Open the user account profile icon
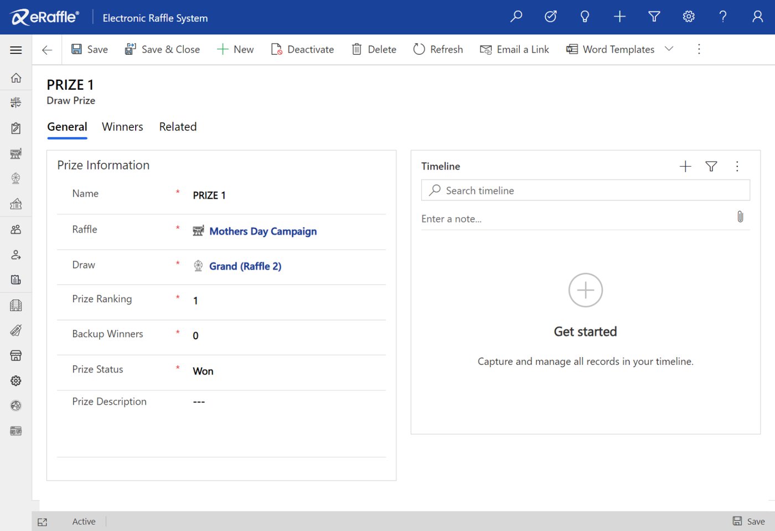This screenshot has height=531, width=775. coord(757,17)
